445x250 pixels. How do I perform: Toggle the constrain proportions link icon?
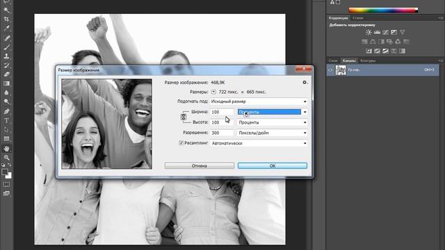(x=184, y=117)
